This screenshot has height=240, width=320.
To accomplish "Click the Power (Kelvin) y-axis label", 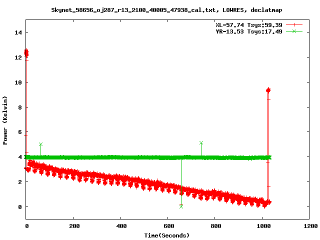I will (x=5, y=120).
